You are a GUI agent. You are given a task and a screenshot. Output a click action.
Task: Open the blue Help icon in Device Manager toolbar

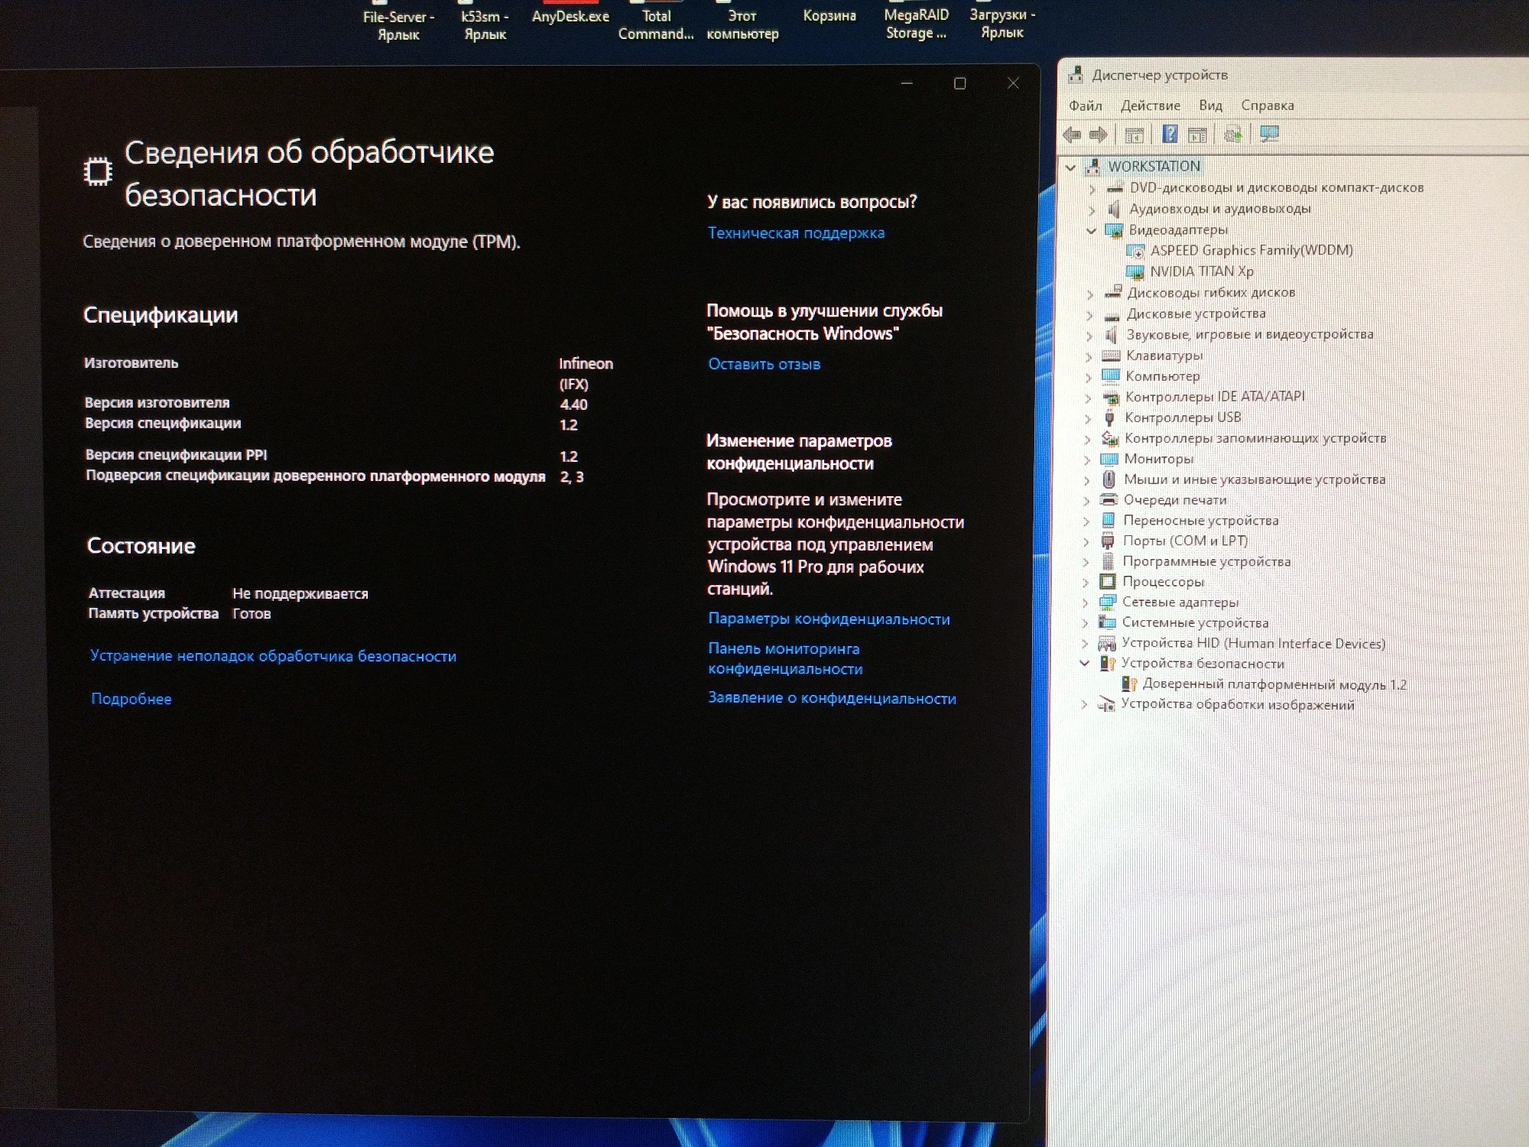1170,135
